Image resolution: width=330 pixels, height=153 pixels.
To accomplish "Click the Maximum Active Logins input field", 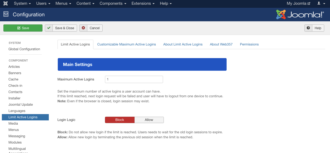I will point(134,79).
